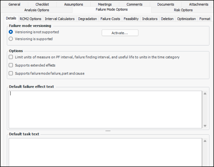Switch to the Checklist tab

click(42, 4)
